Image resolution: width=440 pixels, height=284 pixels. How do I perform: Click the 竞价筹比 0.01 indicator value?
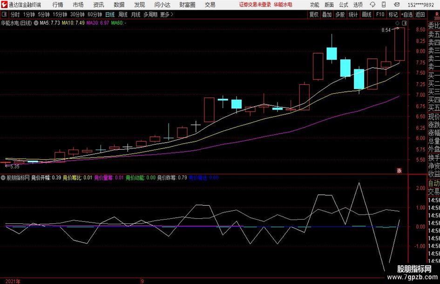pyautogui.click(x=77, y=178)
